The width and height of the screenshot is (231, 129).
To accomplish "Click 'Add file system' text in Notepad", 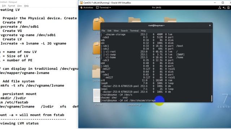I will tap(18, 81).
